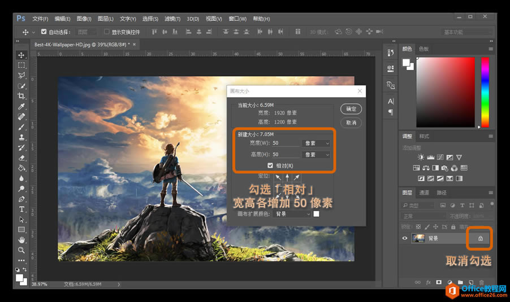The height and width of the screenshot is (302, 510).
Task: Click the top-center anchor arrow in 定位
Action: [287, 177]
